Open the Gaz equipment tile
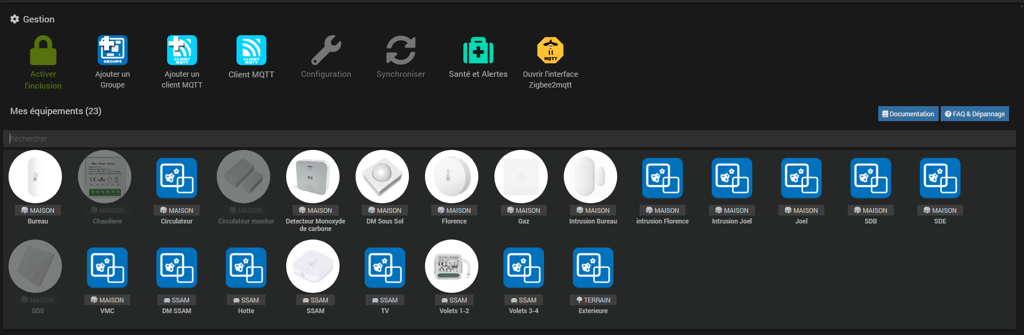This screenshot has width=1024, height=335. pos(521,177)
